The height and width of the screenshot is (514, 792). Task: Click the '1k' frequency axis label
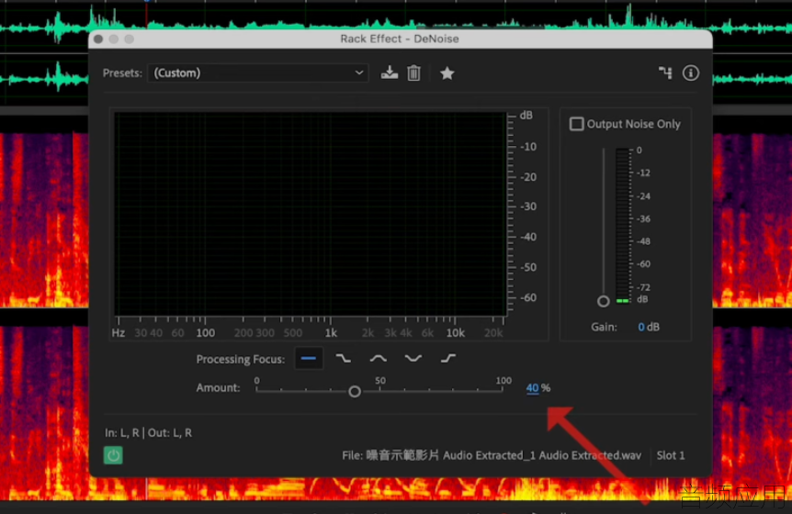click(x=331, y=333)
